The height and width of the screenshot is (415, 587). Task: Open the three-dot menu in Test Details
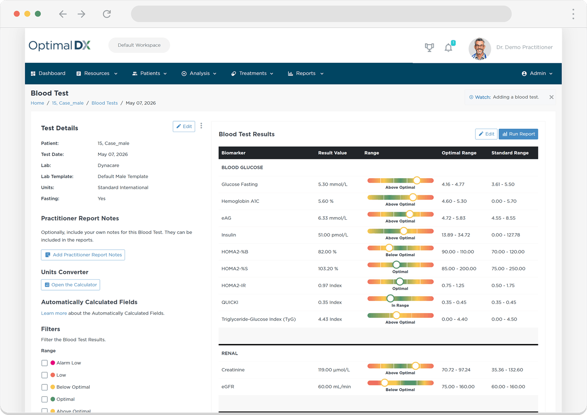[201, 126]
